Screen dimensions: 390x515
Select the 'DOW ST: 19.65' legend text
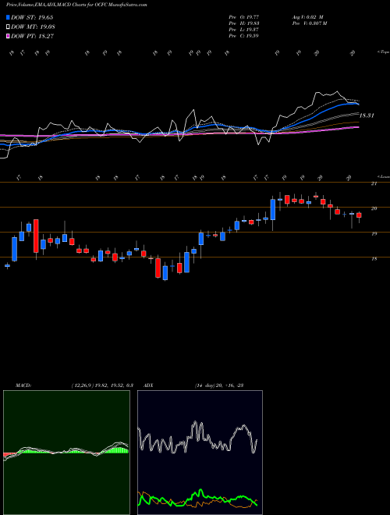click(x=32, y=17)
